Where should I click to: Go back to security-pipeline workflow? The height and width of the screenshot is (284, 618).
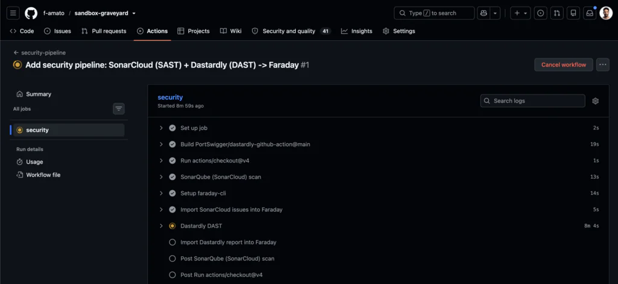pos(39,52)
